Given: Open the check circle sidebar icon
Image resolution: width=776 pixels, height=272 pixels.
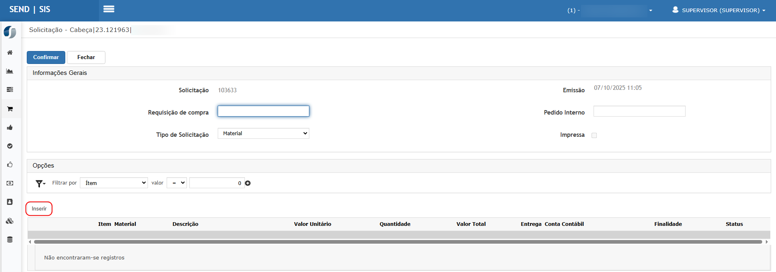Looking at the screenshot, I should pos(10,146).
